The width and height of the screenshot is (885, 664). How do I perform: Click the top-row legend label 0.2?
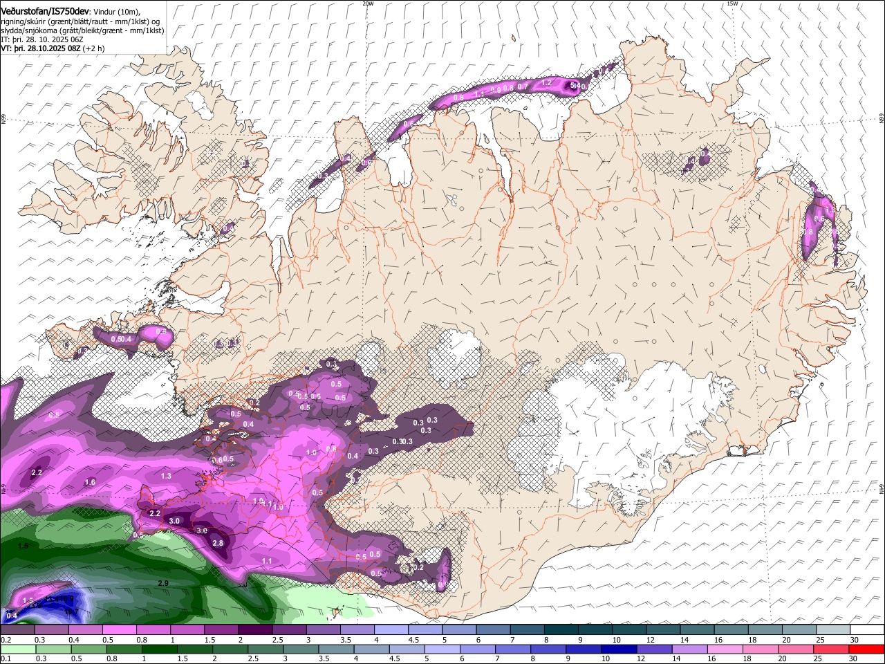click(x=6, y=640)
